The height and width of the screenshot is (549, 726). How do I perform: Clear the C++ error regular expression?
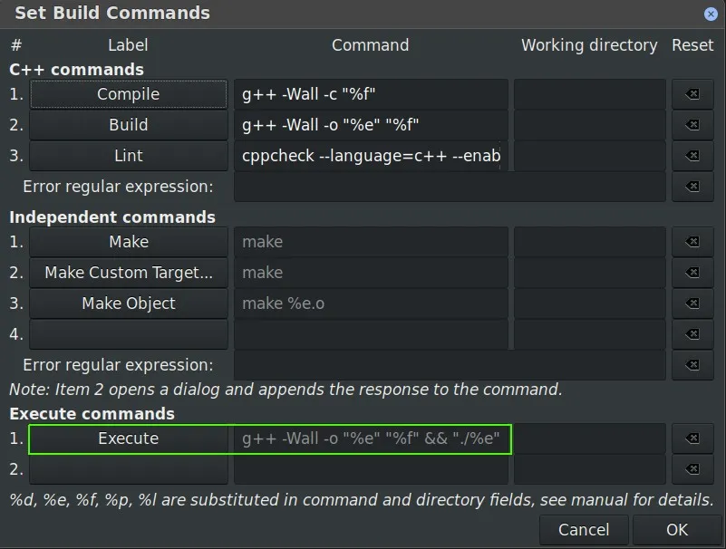coord(692,187)
